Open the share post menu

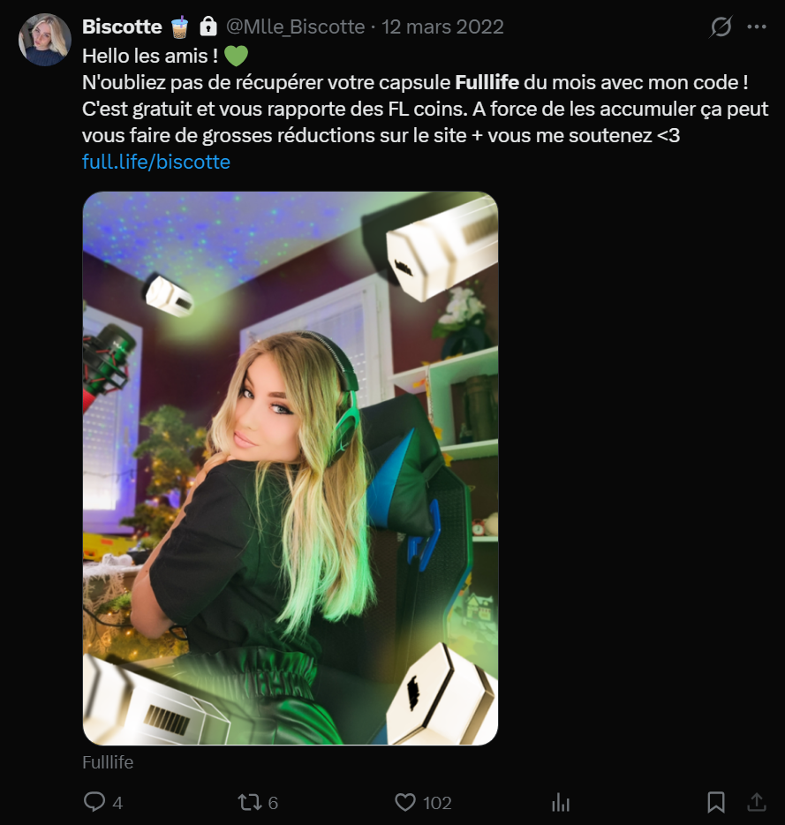(x=757, y=802)
